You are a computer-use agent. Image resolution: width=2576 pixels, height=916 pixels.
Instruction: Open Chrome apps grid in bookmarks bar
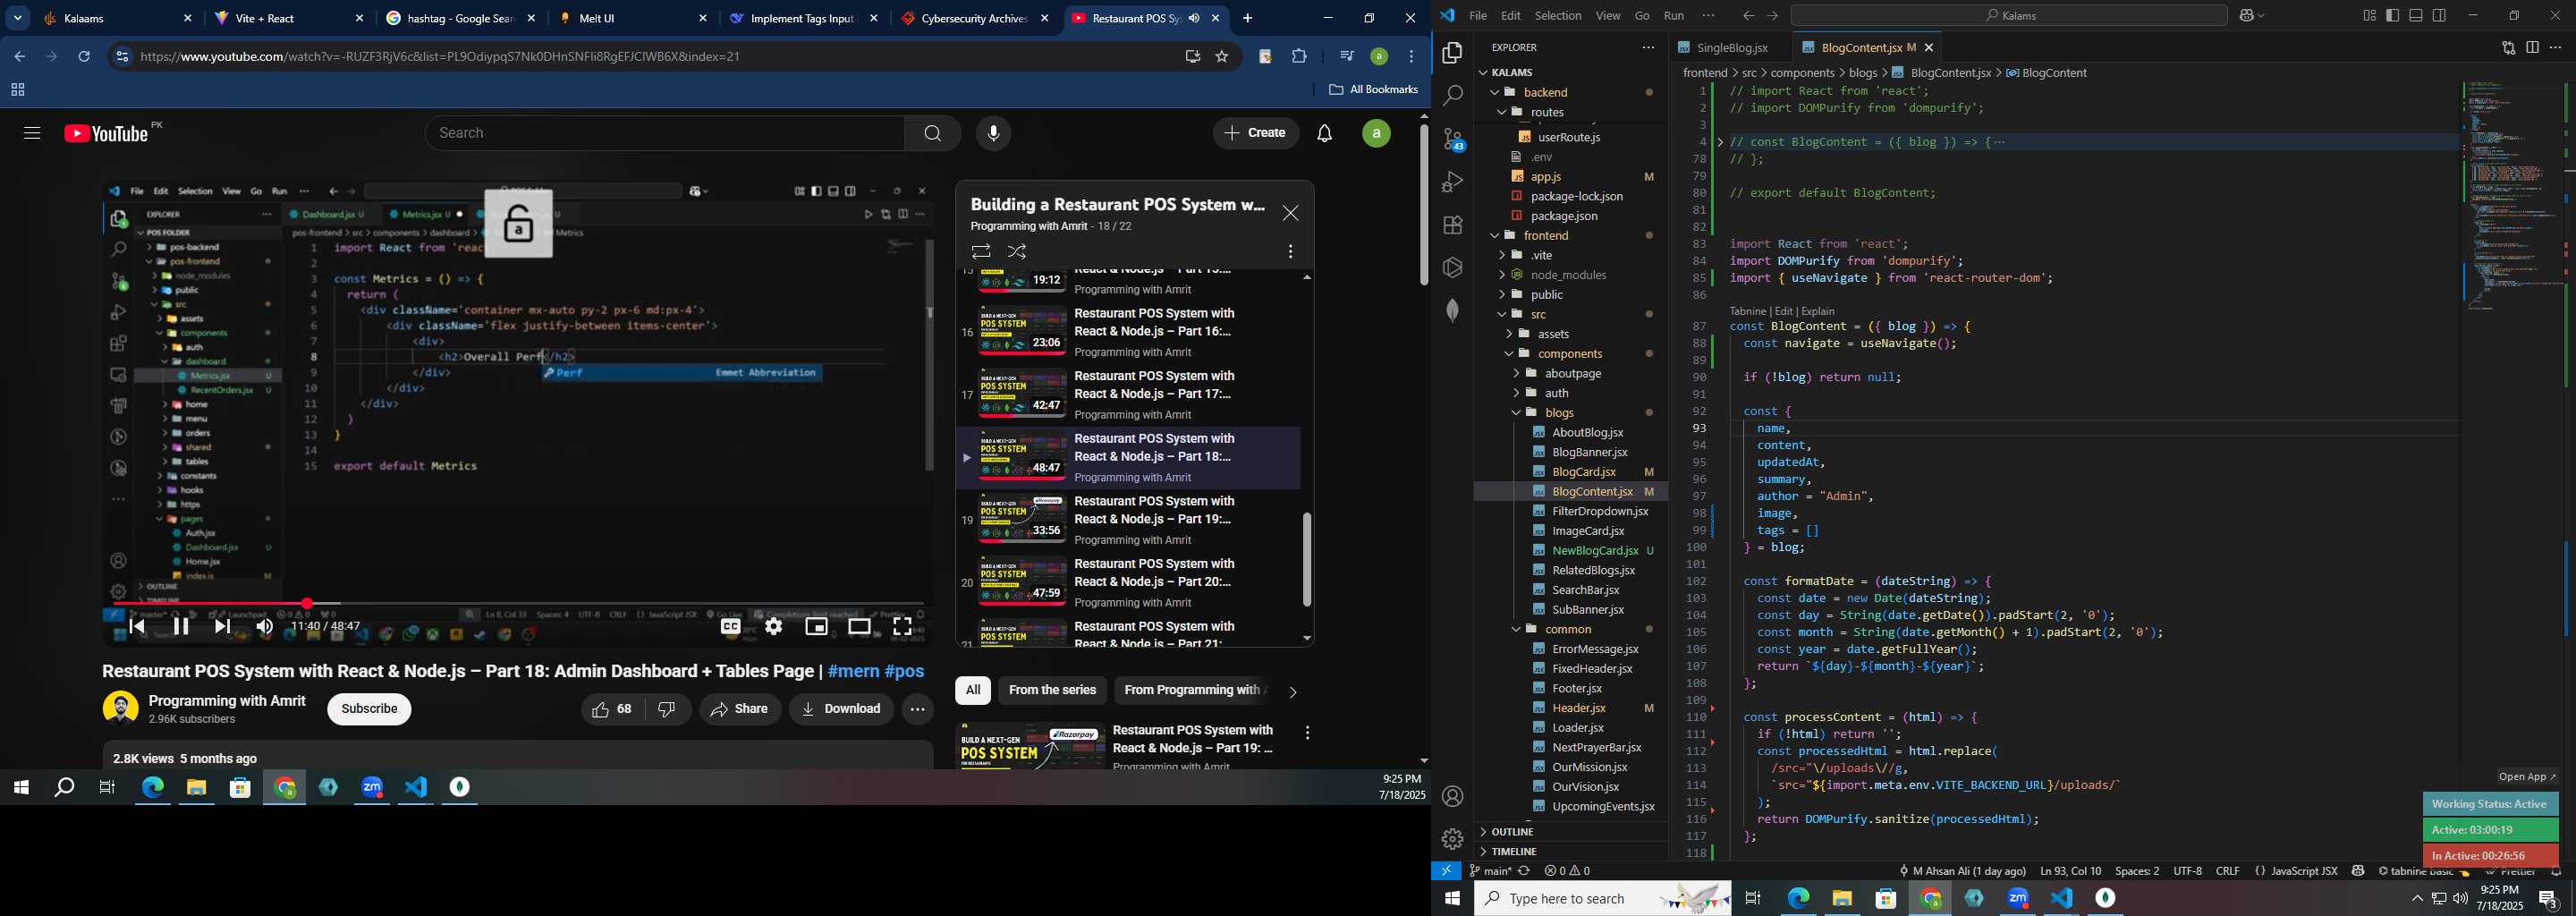click(17, 90)
